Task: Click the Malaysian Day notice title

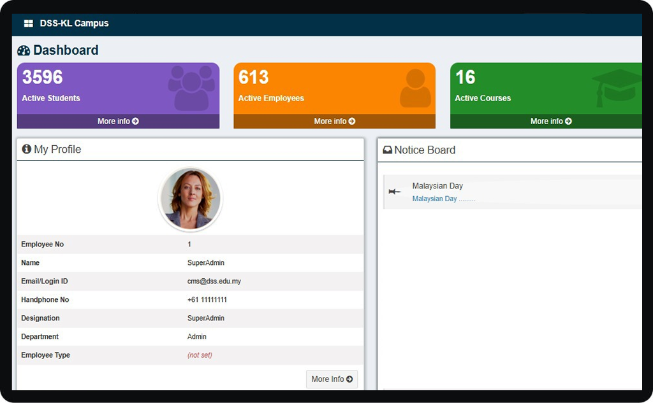Action: [437, 186]
